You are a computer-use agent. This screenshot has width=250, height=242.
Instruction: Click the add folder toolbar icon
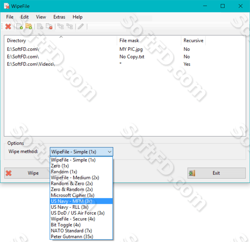pos(29,26)
